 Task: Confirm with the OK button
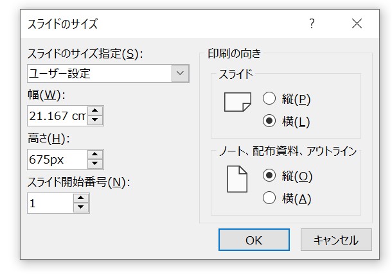pos(254,240)
